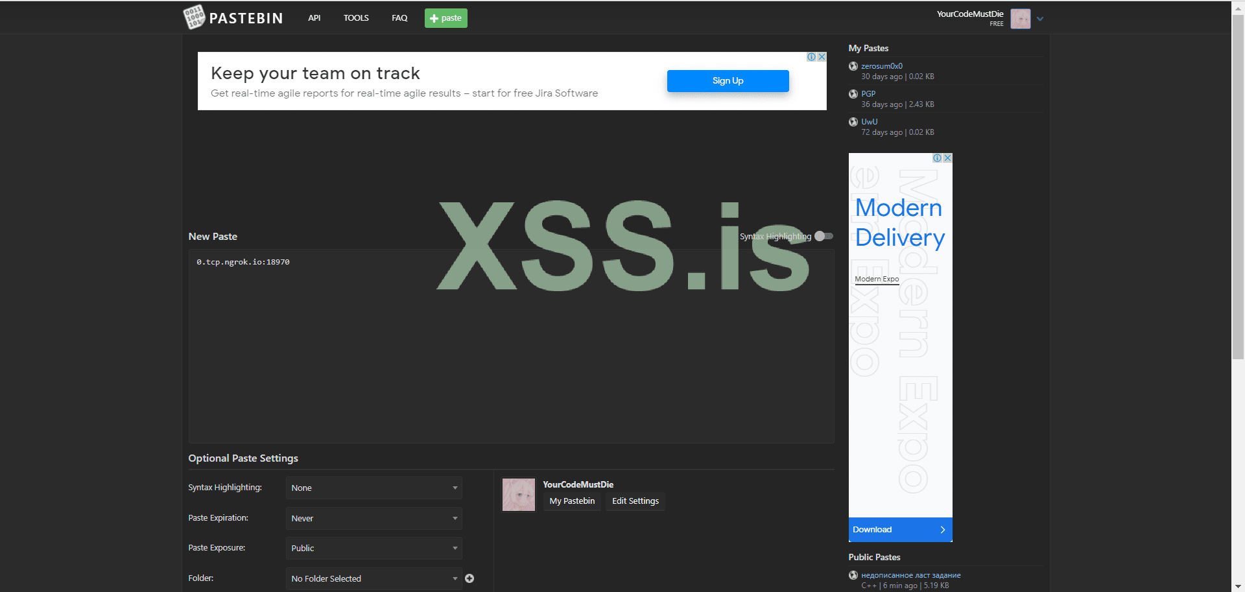Image resolution: width=1245 pixels, height=592 pixels.
Task: Click the Download button in sidebar ad
Action: tap(901, 530)
